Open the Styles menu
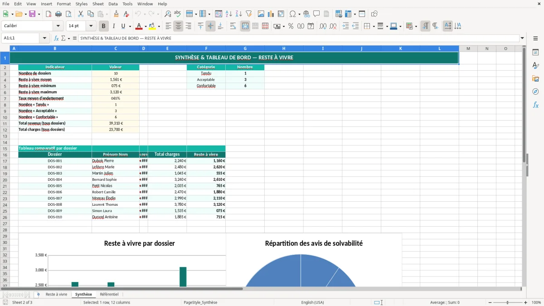Screen dimensions: 544x306 82,4
